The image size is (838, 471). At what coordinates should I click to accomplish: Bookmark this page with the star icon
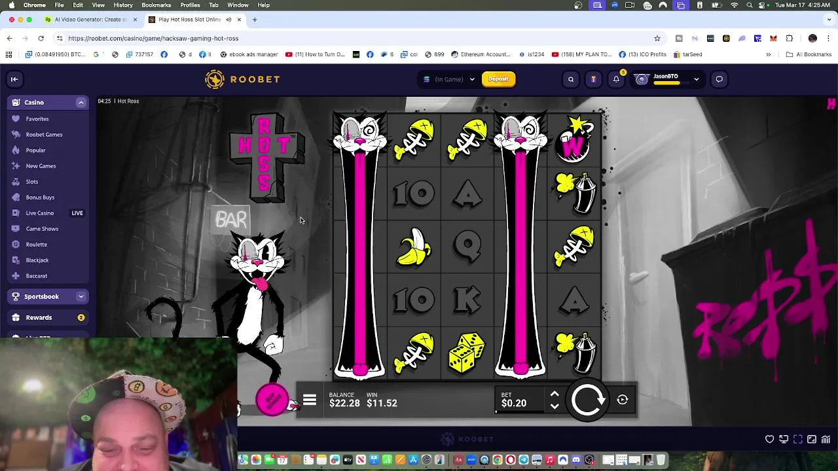click(657, 38)
